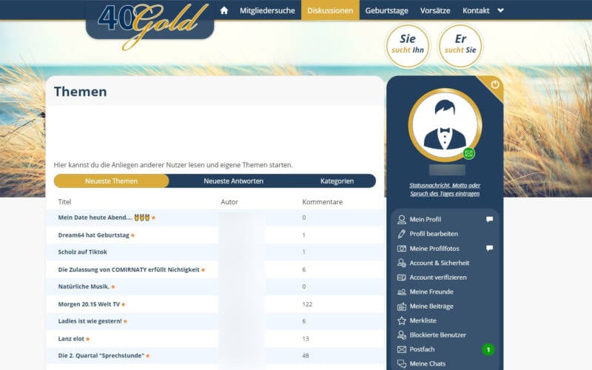Open Meine Profilfotos in the sidebar
The width and height of the screenshot is (592, 370).
point(434,249)
